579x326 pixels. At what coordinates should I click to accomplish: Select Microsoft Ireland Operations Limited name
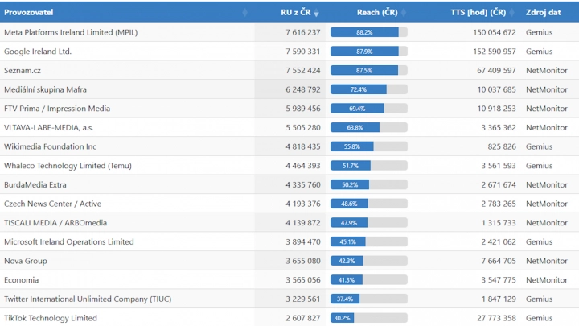pyautogui.click(x=68, y=241)
